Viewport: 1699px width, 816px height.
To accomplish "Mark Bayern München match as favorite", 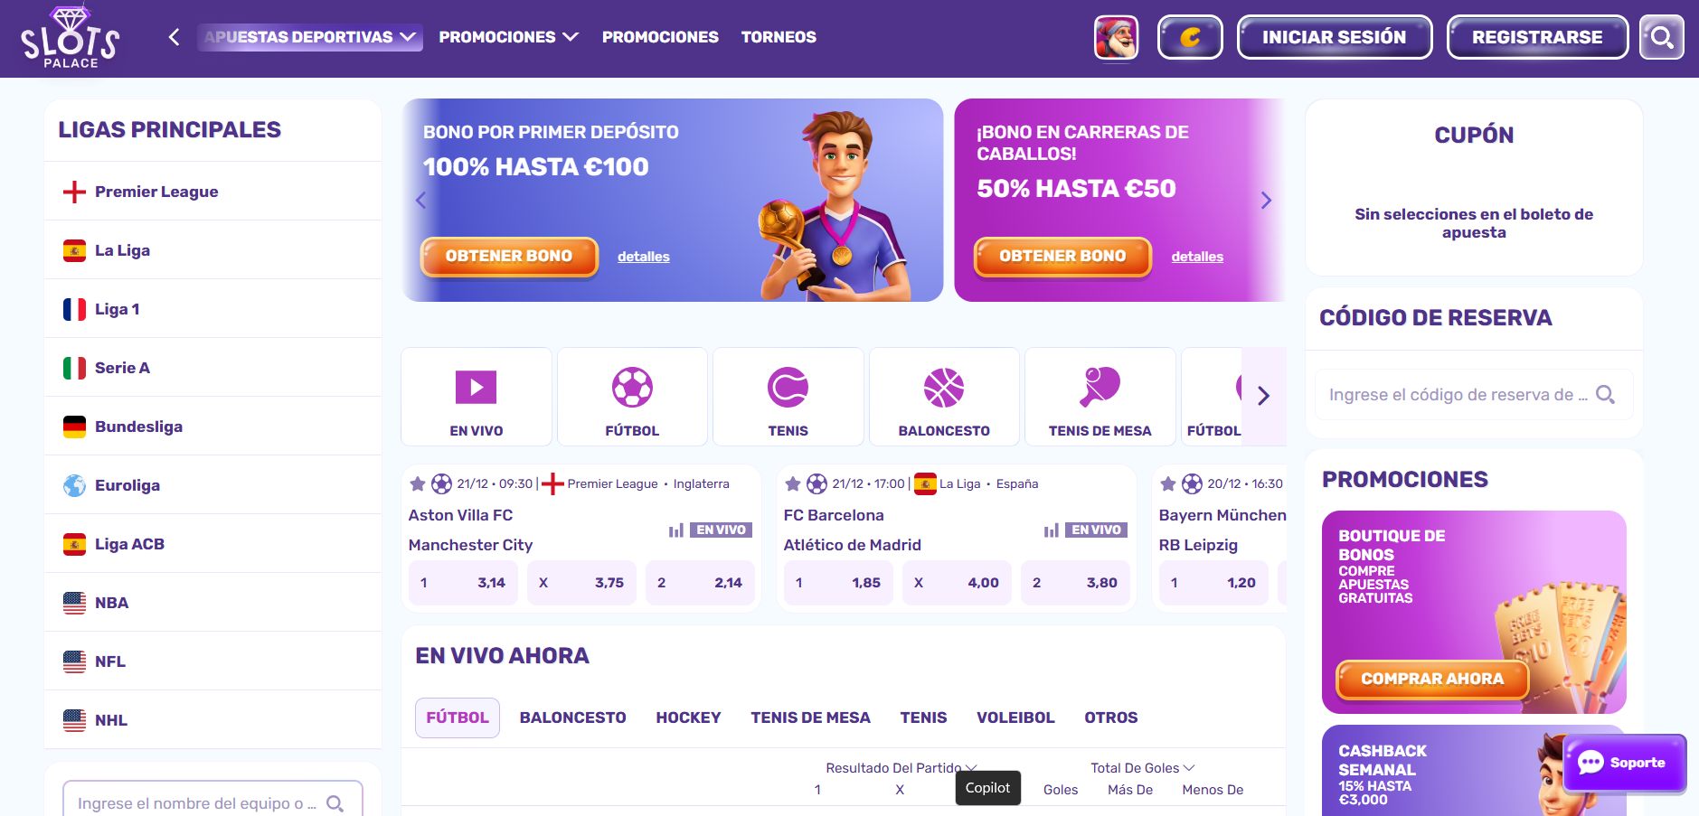I will pos(1168,484).
